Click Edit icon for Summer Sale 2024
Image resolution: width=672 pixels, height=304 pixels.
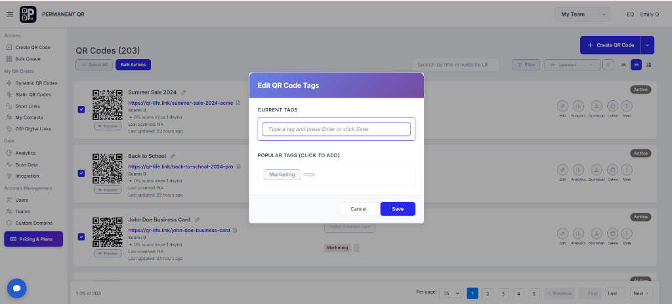pyautogui.click(x=562, y=105)
